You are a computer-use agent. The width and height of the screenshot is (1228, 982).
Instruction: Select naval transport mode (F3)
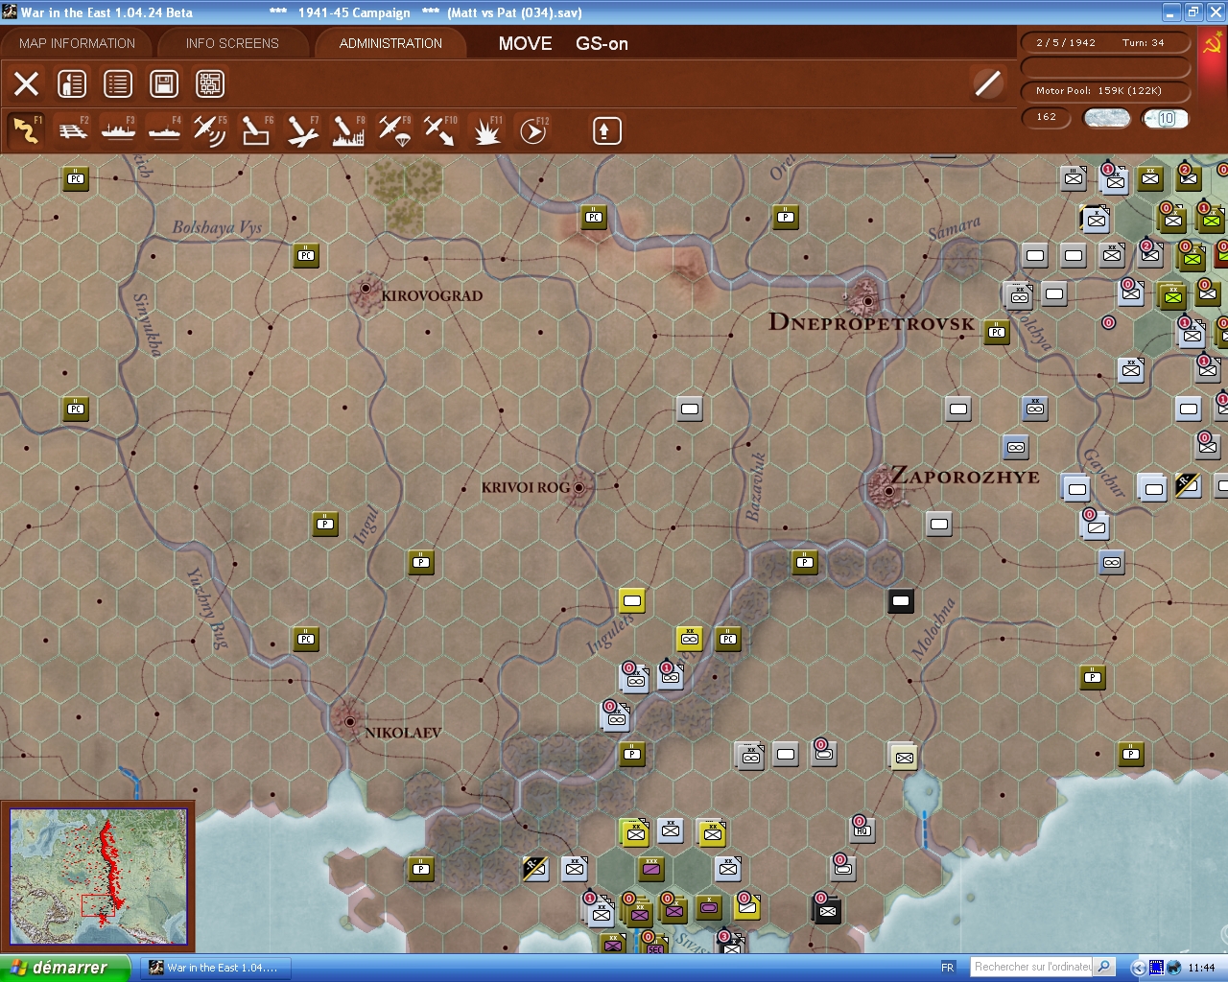118,130
